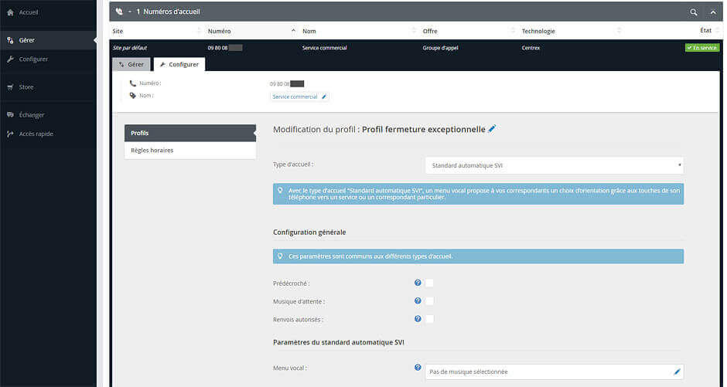
Task: Rename profile via pencil beside Profil fermeture exceptionnelle
Action: 492,129
